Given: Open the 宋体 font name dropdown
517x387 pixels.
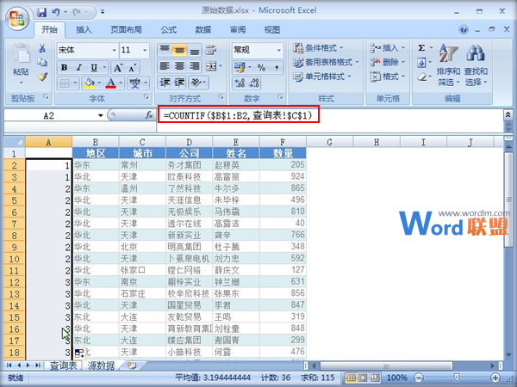Looking at the screenshot, I should point(114,50).
